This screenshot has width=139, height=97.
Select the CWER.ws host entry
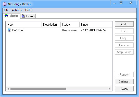point(18,30)
